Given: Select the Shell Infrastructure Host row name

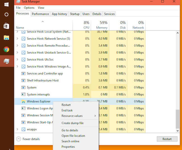Looking at the screenshot, I should (x=43, y=80).
